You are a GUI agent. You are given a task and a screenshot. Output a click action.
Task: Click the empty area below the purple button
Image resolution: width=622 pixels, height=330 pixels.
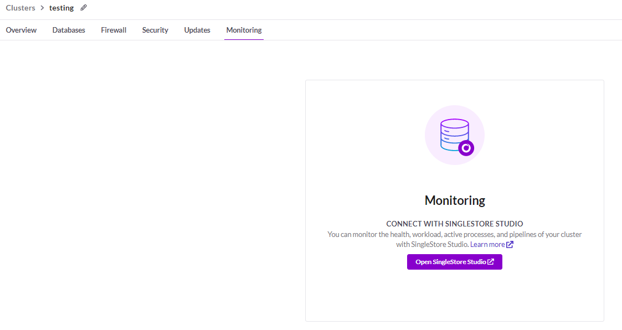coord(454,296)
